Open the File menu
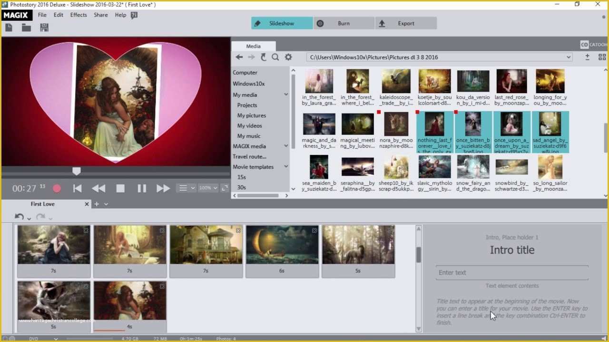 tap(42, 15)
